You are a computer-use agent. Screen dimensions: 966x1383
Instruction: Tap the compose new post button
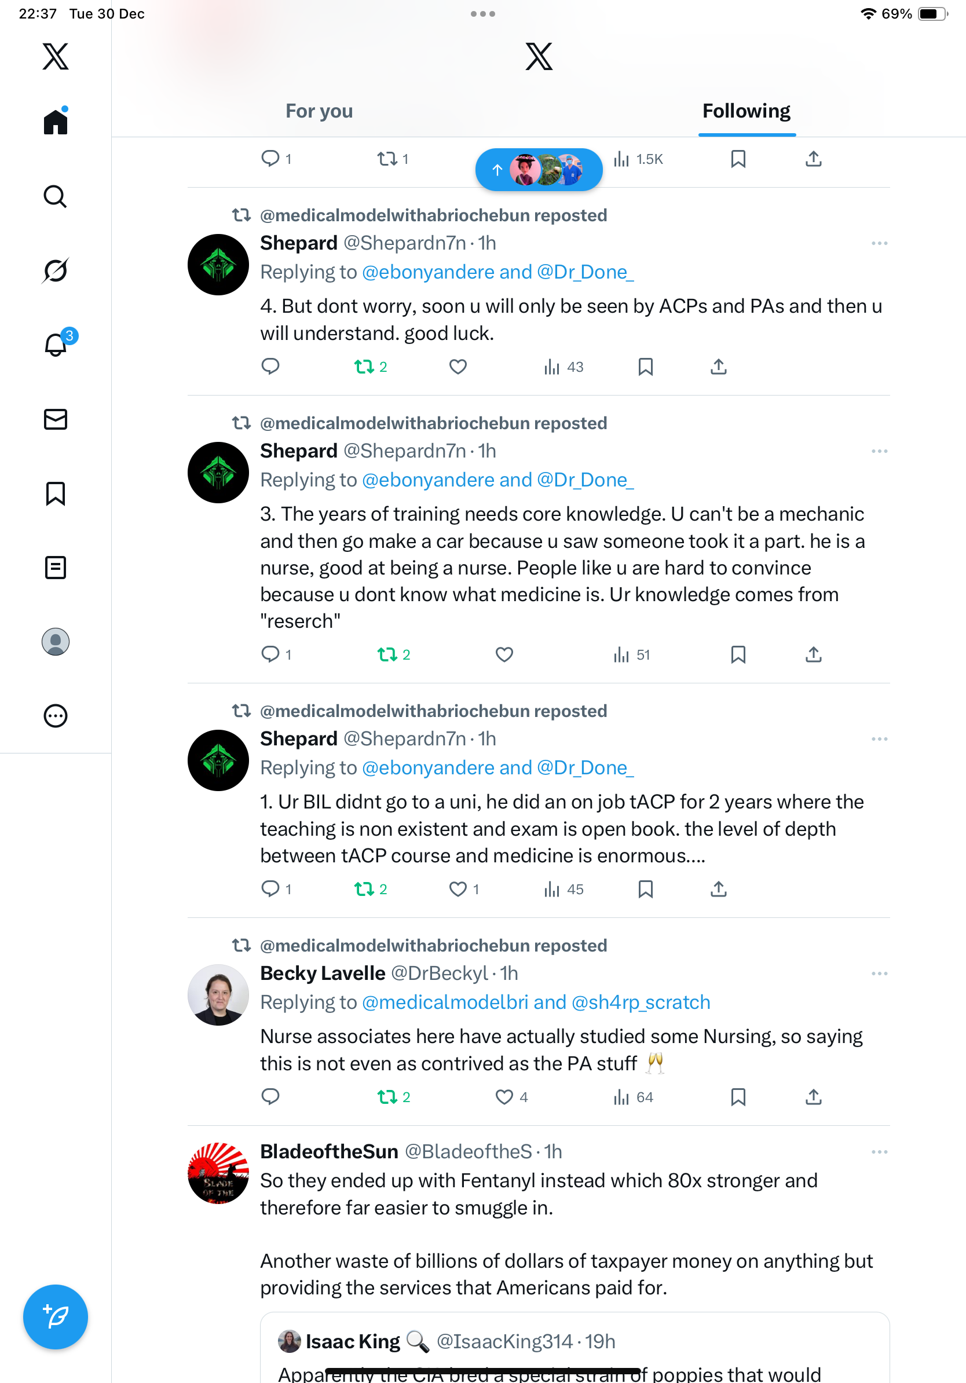(56, 1317)
